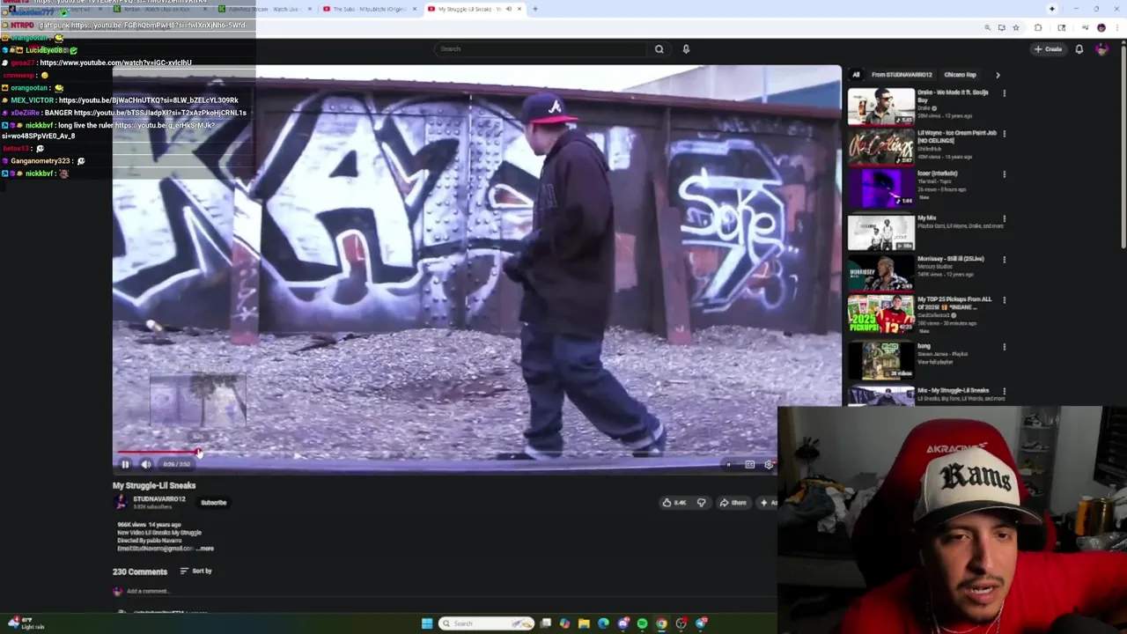Open the loser (interlude) more-options menu
The image size is (1127, 634).
[1004, 174]
